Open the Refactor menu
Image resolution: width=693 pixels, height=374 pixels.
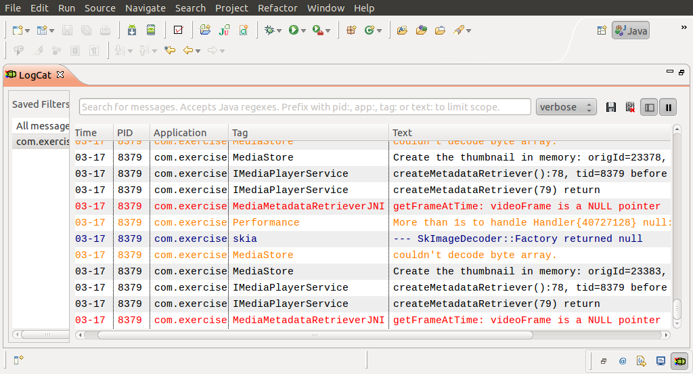(277, 8)
